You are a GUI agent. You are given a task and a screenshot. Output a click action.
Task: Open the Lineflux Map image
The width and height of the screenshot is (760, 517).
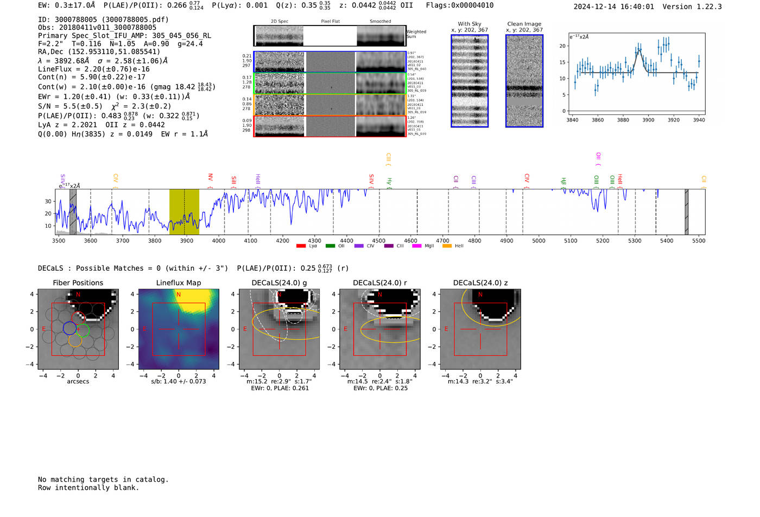point(179,329)
